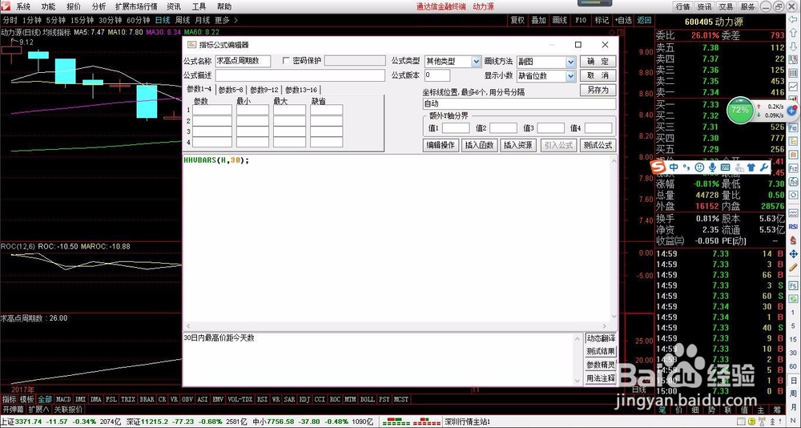Click the 取消 button
The height and width of the screenshot is (428, 801).
[598, 75]
